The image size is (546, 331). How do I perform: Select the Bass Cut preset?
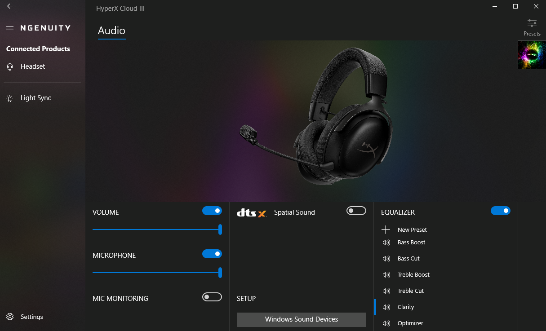point(408,259)
